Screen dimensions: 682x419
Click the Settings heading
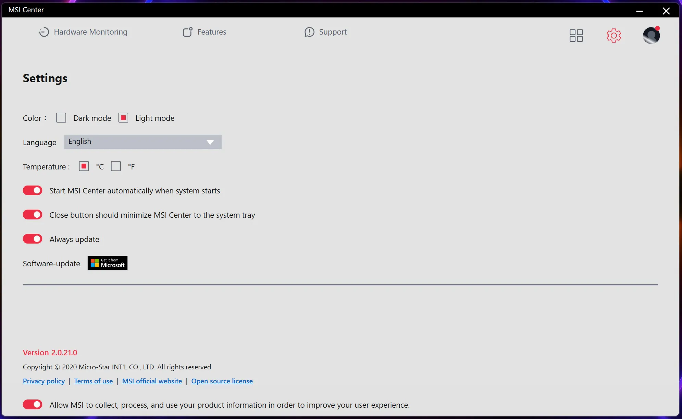(x=45, y=78)
